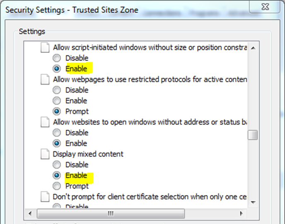
Task: Click the settings list vertical scroll thumb
Action: point(253,135)
